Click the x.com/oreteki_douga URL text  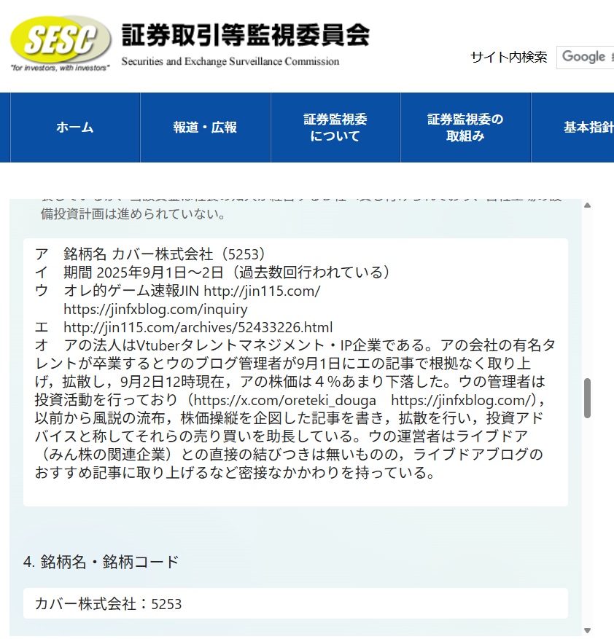point(286,400)
